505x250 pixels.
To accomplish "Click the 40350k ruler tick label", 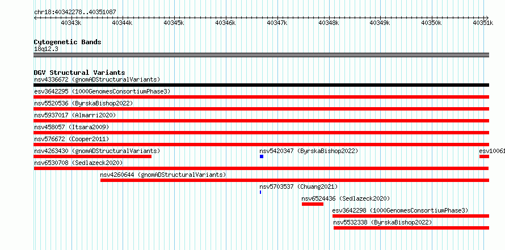I will coord(432,23).
